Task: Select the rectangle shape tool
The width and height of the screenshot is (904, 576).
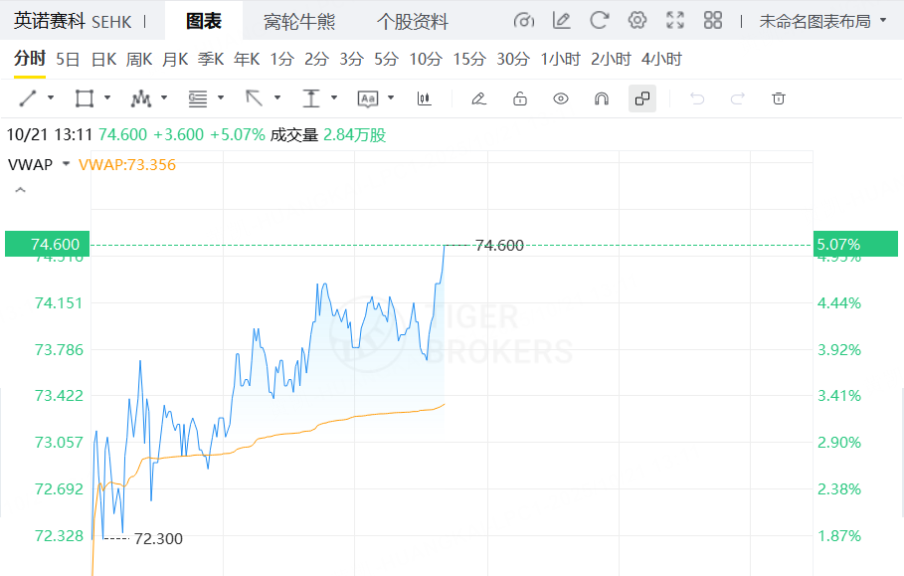Action: point(85,98)
